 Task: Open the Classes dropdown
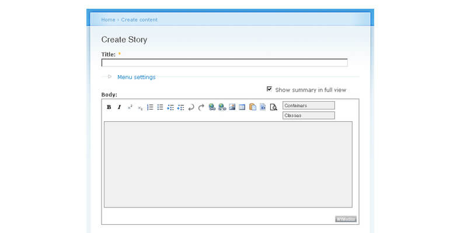coord(308,115)
